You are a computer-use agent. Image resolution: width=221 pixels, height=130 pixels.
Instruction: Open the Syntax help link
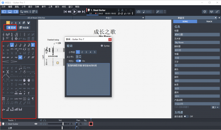(x=105, y=46)
